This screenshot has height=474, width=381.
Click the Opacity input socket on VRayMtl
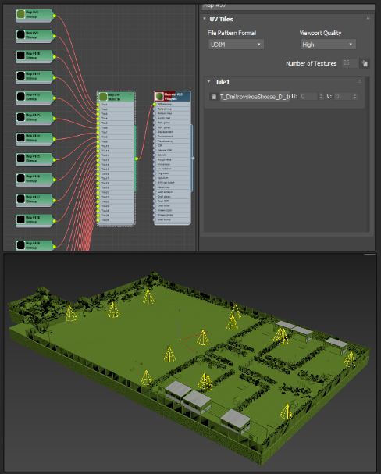pyautogui.click(x=155, y=155)
